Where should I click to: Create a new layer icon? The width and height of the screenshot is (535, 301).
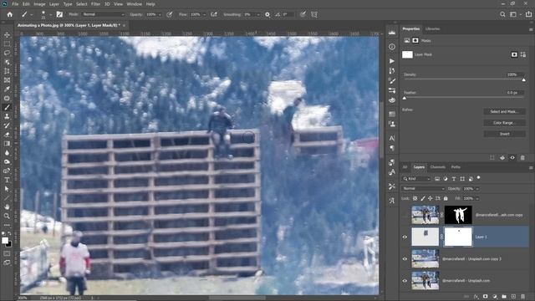(x=513, y=297)
